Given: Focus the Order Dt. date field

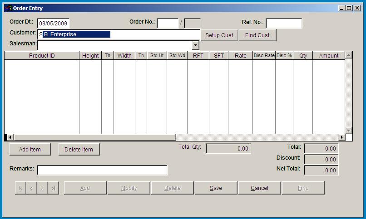Looking at the screenshot, I should coord(53,24).
